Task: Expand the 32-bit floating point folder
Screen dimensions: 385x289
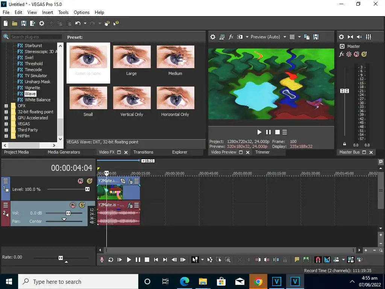Action: click(6, 112)
